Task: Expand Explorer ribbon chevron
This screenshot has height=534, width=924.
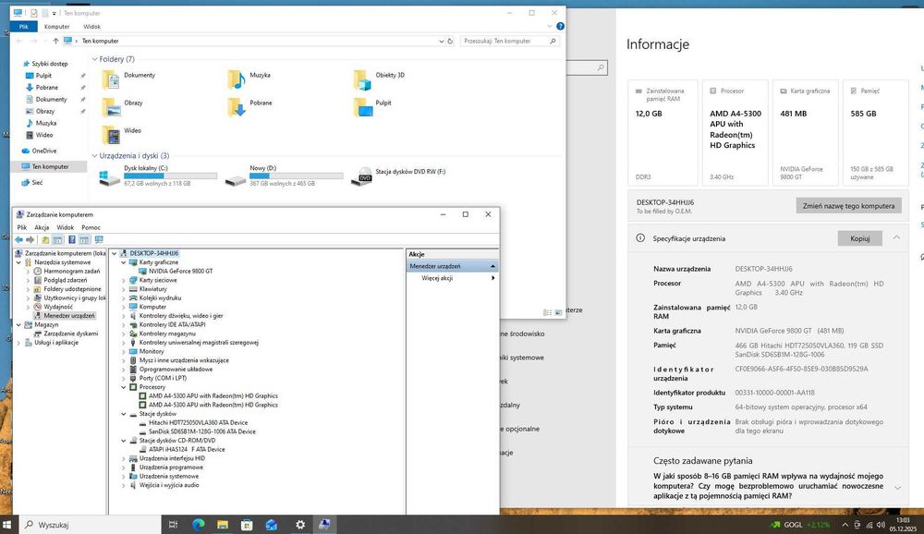Action: pos(550,27)
